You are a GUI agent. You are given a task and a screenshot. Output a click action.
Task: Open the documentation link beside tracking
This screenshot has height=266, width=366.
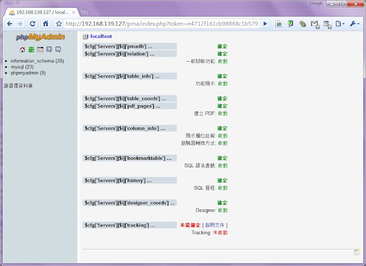click(215, 225)
